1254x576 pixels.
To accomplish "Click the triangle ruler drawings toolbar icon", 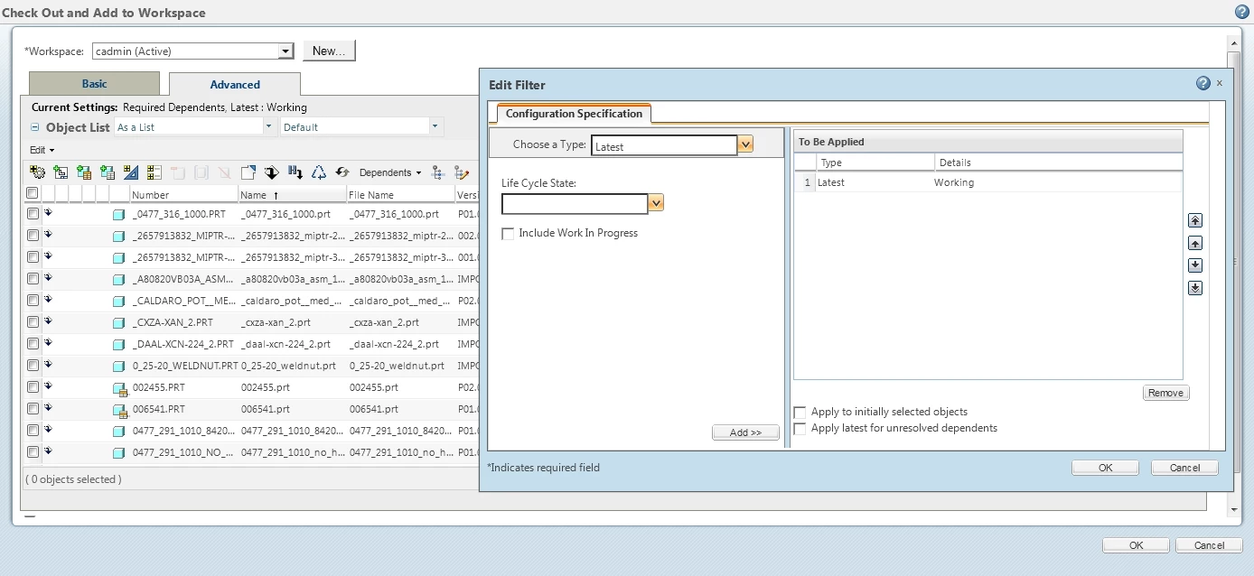I will 131,172.
